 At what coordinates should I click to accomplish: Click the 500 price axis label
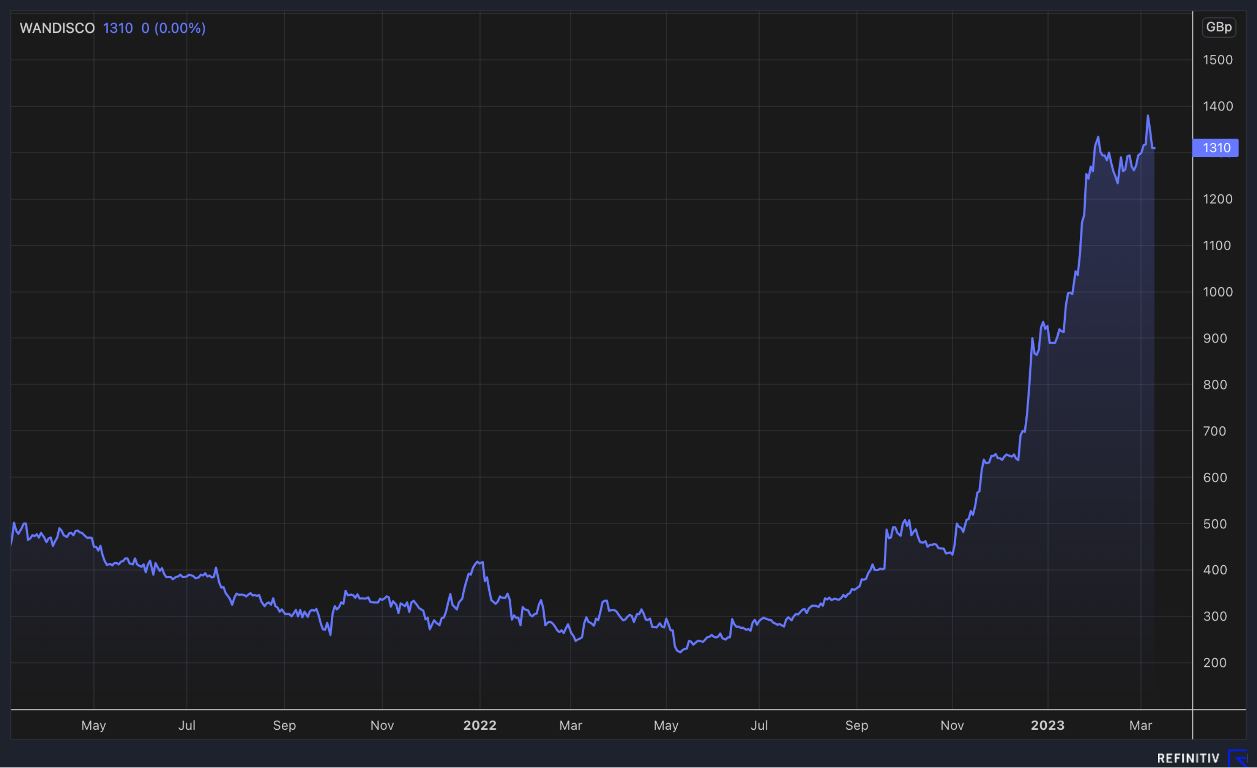pyautogui.click(x=1215, y=524)
